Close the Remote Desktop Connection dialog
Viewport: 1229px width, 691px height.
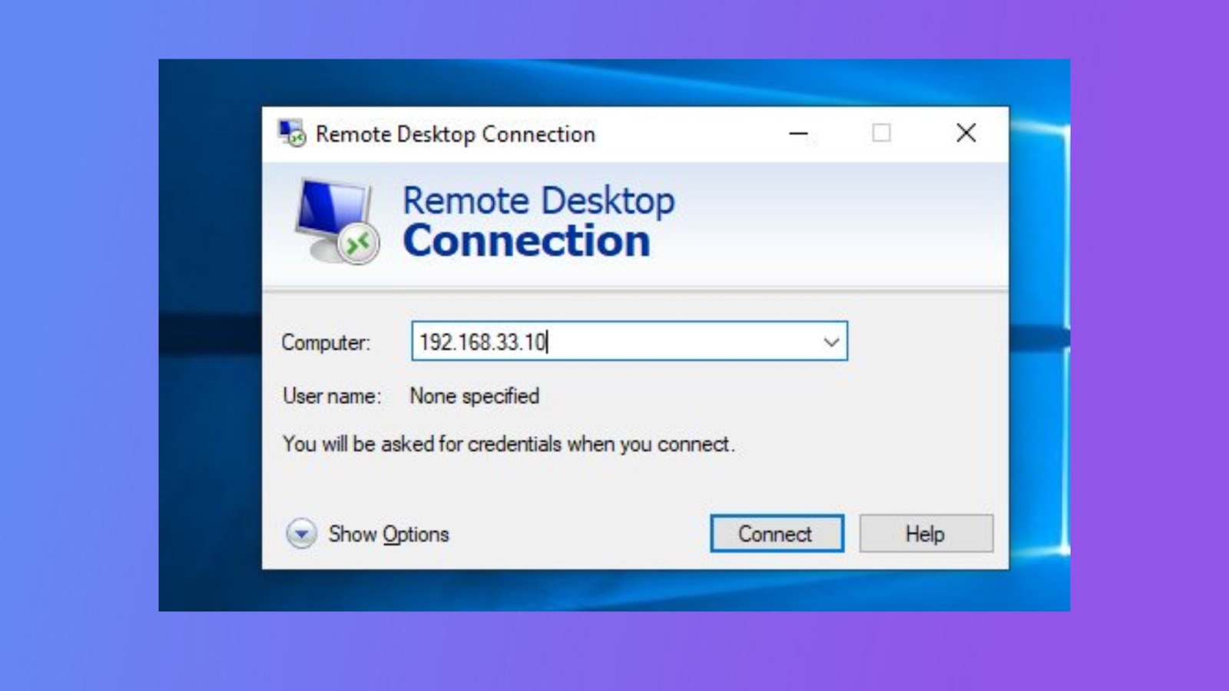pyautogui.click(x=966, y=134)
